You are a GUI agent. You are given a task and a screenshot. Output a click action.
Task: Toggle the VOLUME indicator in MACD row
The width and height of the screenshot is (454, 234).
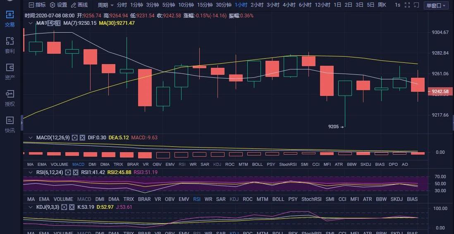click(x=52, y=165)
